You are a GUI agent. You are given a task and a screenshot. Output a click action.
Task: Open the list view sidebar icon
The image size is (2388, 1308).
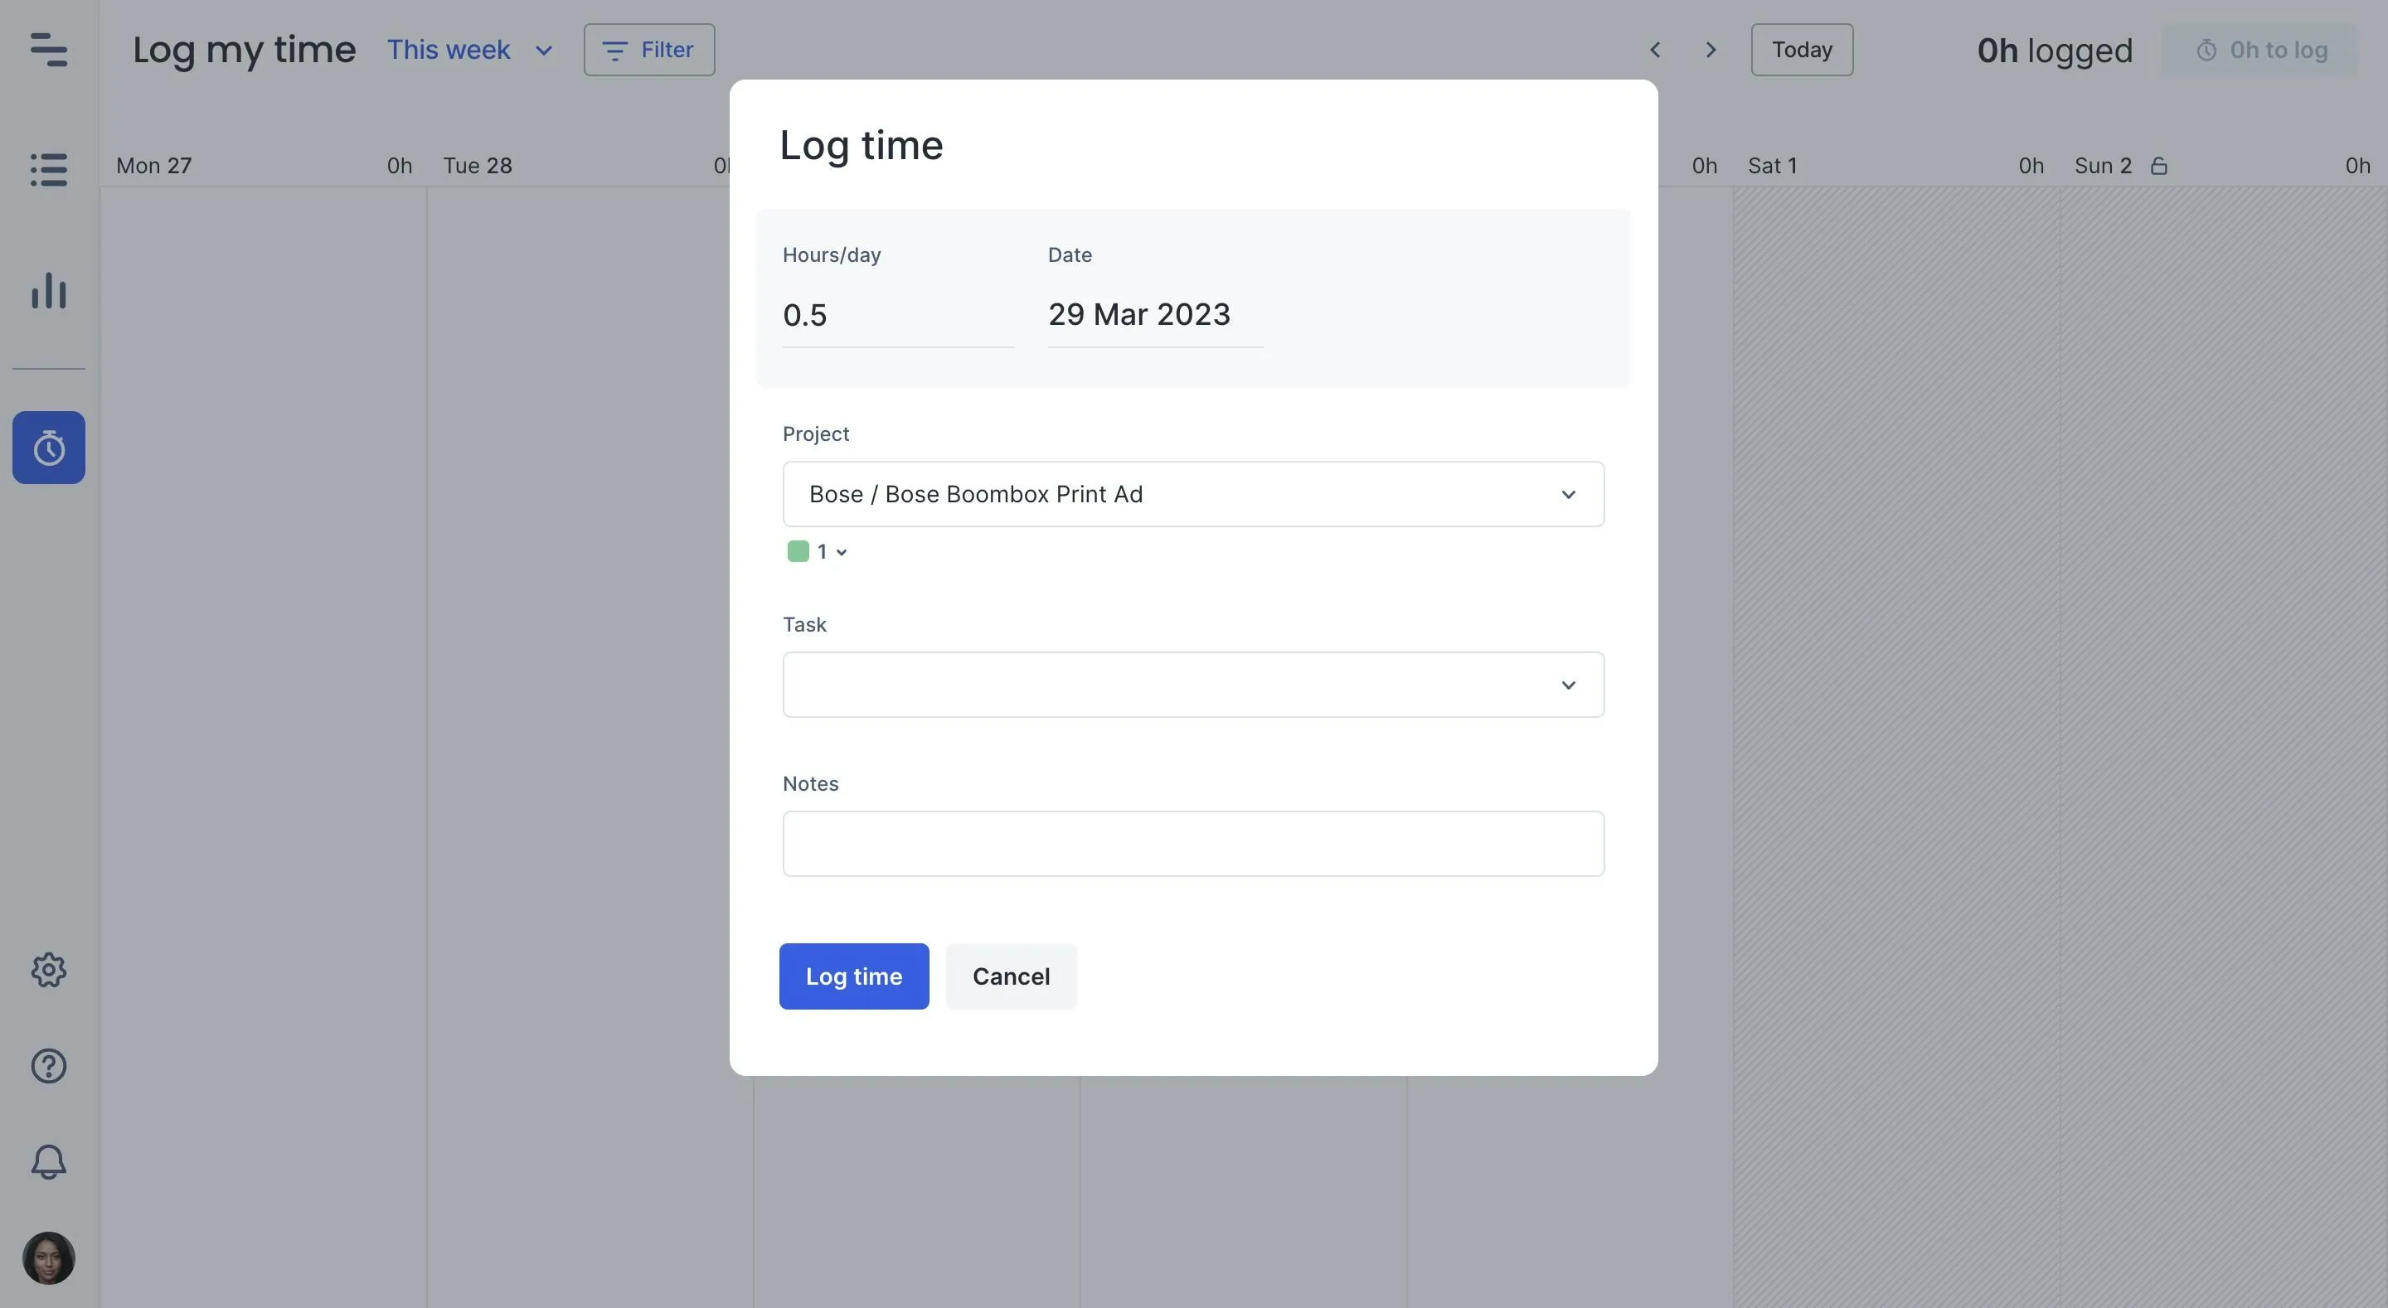48,170
